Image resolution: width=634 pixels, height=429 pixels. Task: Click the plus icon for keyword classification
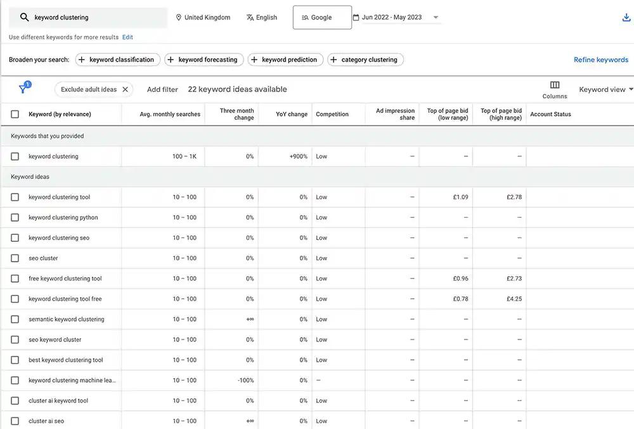point(82,60)
